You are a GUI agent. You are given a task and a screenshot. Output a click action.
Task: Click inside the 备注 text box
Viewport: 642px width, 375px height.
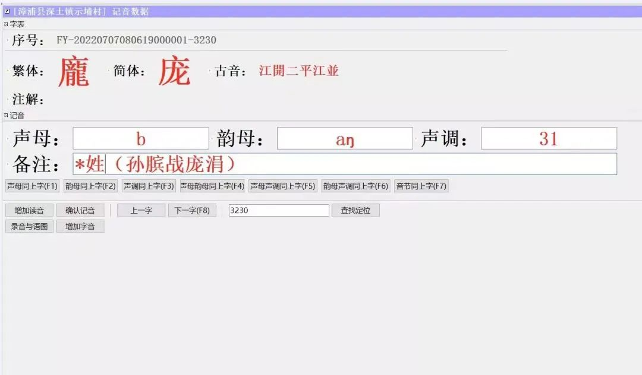[x=345, y=164]
